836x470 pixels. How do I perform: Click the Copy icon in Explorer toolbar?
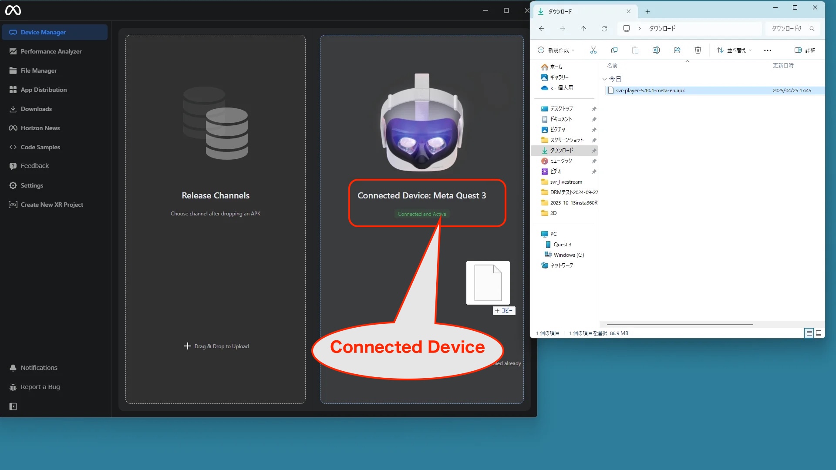click(614, 50)
